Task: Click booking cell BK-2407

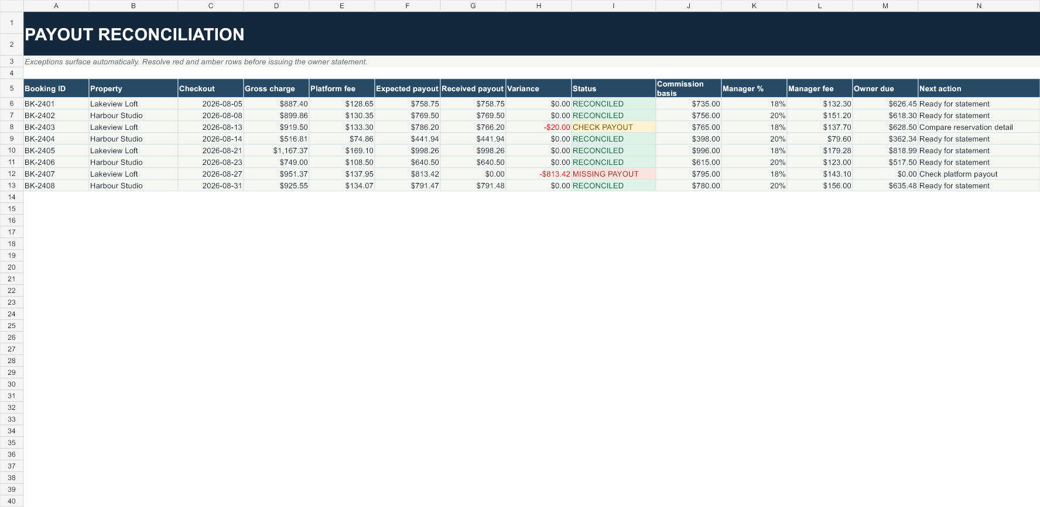Action: point(56,174)
